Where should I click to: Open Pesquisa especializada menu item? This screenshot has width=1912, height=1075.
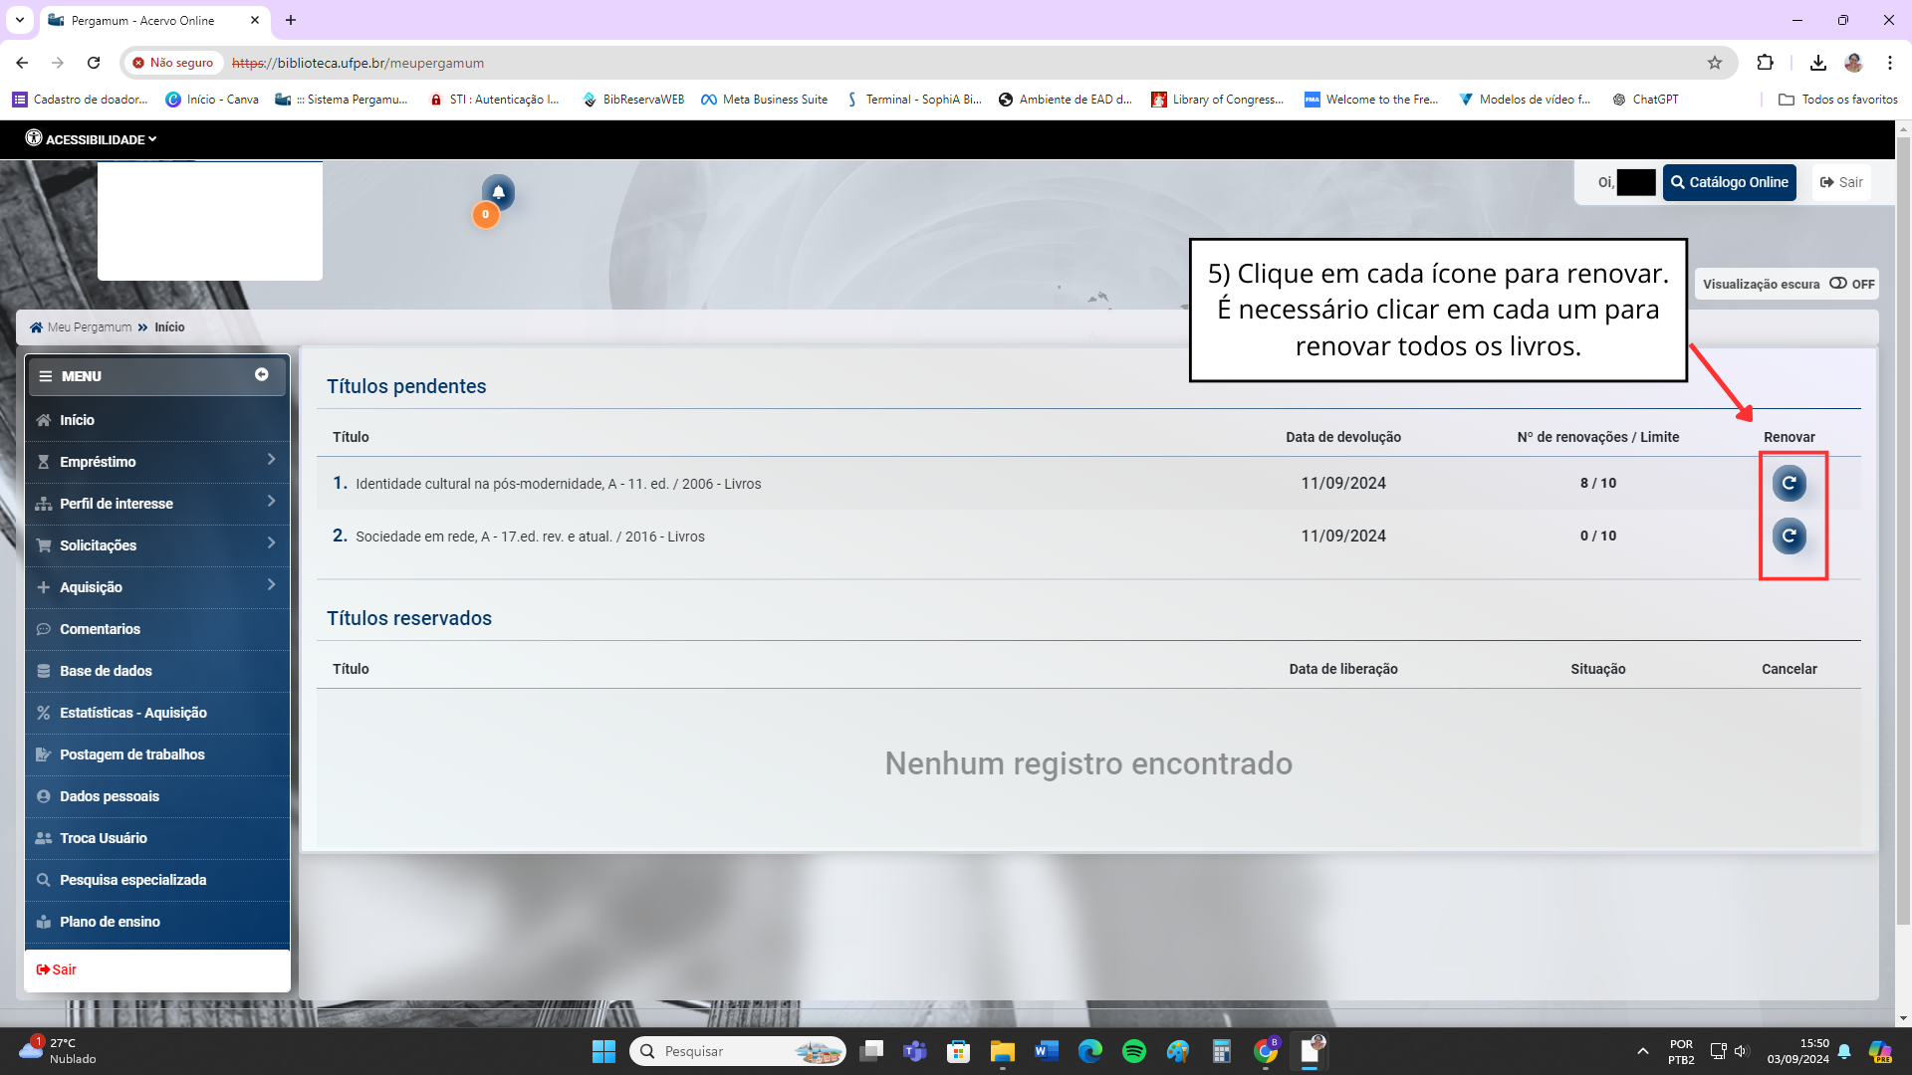click(x=132, y=880)
